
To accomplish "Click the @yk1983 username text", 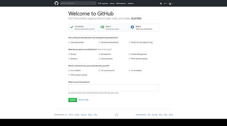I will [x=136, y=19].
